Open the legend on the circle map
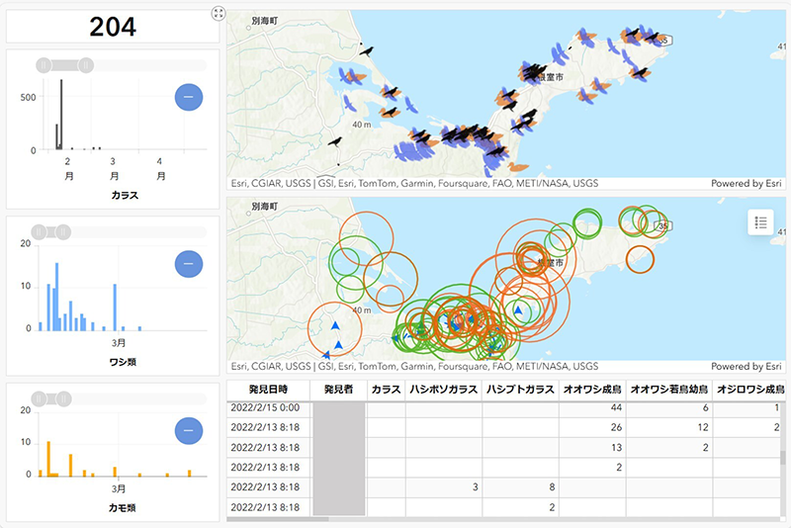The height and width of the screenshot is (528, 791). (x=760, y=222)
